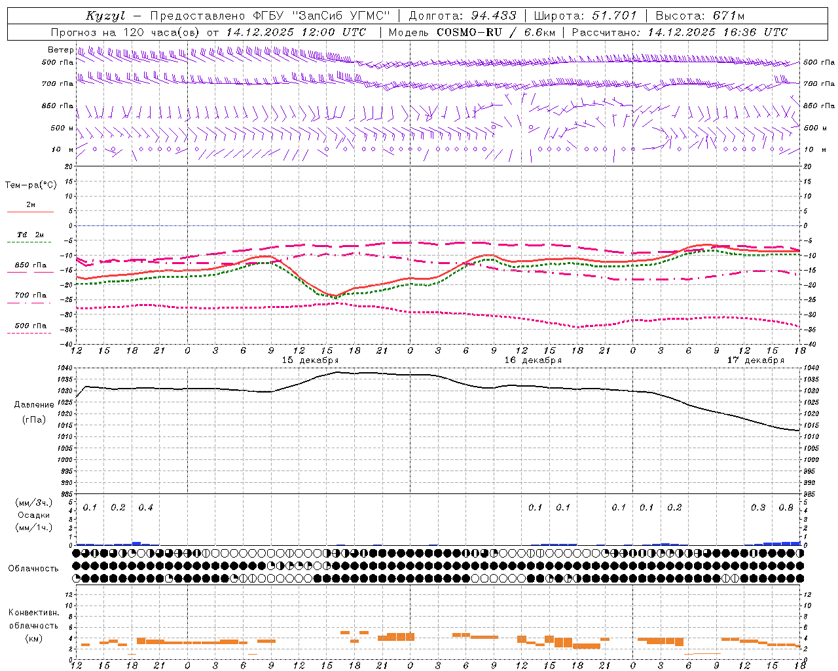Click the "0.4" precipitation value
The image size is (838, 671).
[145, 508]
